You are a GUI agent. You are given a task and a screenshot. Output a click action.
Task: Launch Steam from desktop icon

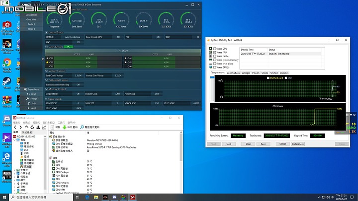[7, 82]
